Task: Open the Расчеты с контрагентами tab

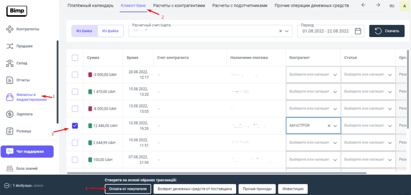Action: [x=179, y=6]
